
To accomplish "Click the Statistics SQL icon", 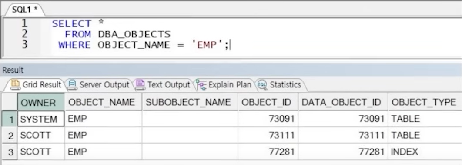I will 262,85.
